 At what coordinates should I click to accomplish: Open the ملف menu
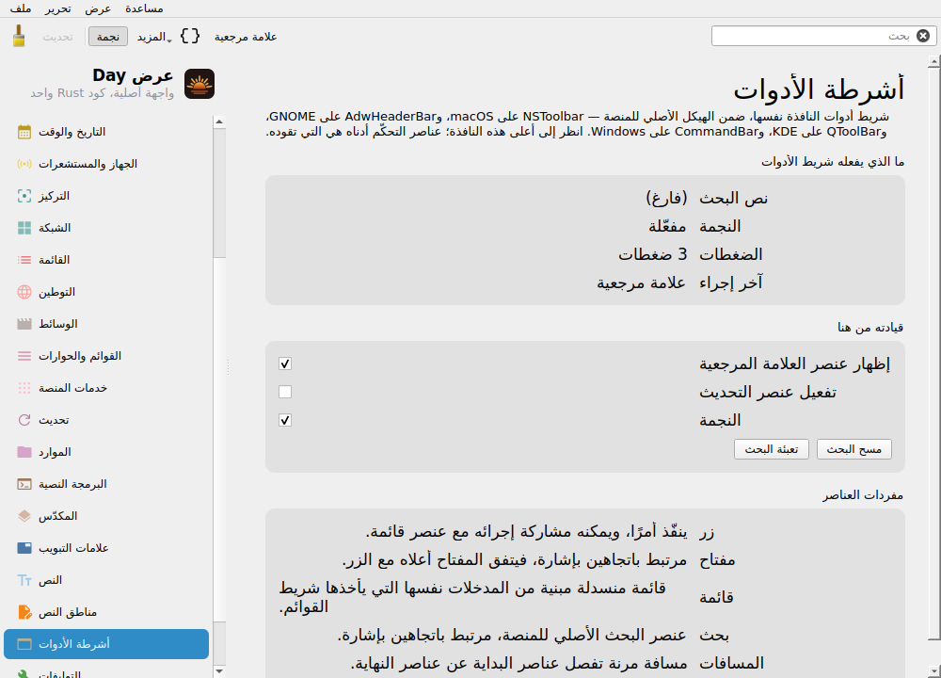pos(21,8)
